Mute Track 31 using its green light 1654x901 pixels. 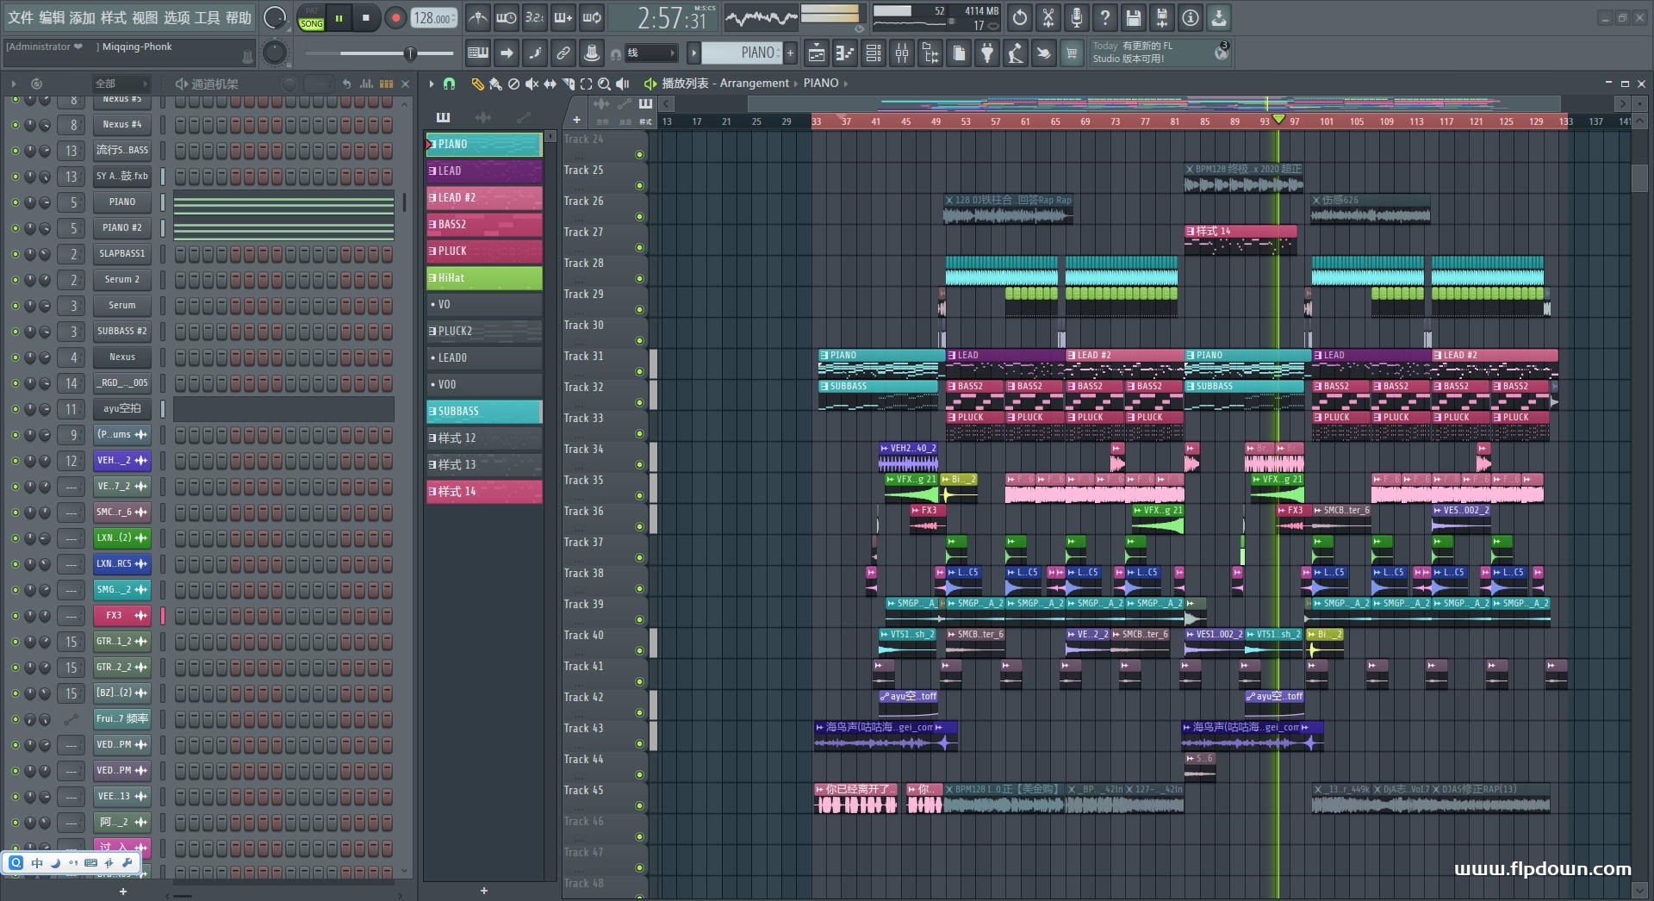pos(639,371)
